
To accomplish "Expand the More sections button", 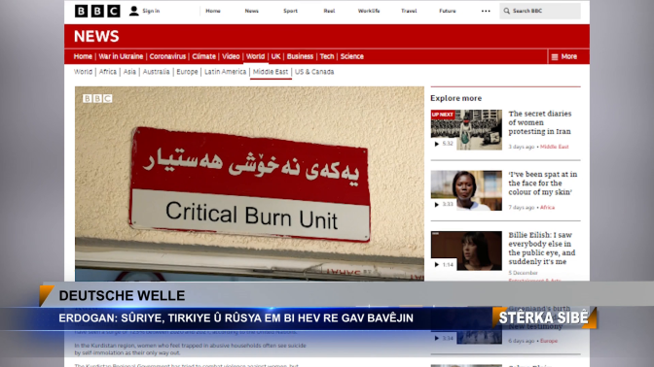I will (564, 56).
